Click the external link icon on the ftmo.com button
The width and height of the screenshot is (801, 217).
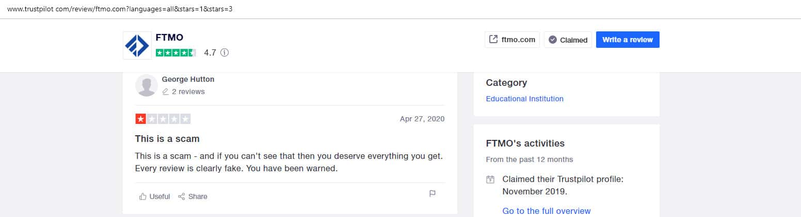point(493,40)
